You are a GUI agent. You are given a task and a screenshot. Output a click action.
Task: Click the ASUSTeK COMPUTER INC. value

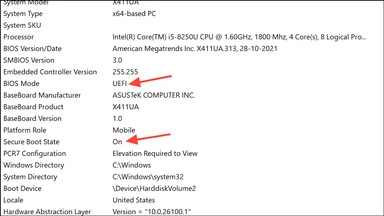[154, 95]
